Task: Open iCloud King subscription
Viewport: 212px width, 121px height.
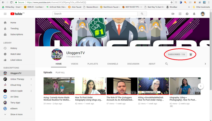Action: pos(18,85)
